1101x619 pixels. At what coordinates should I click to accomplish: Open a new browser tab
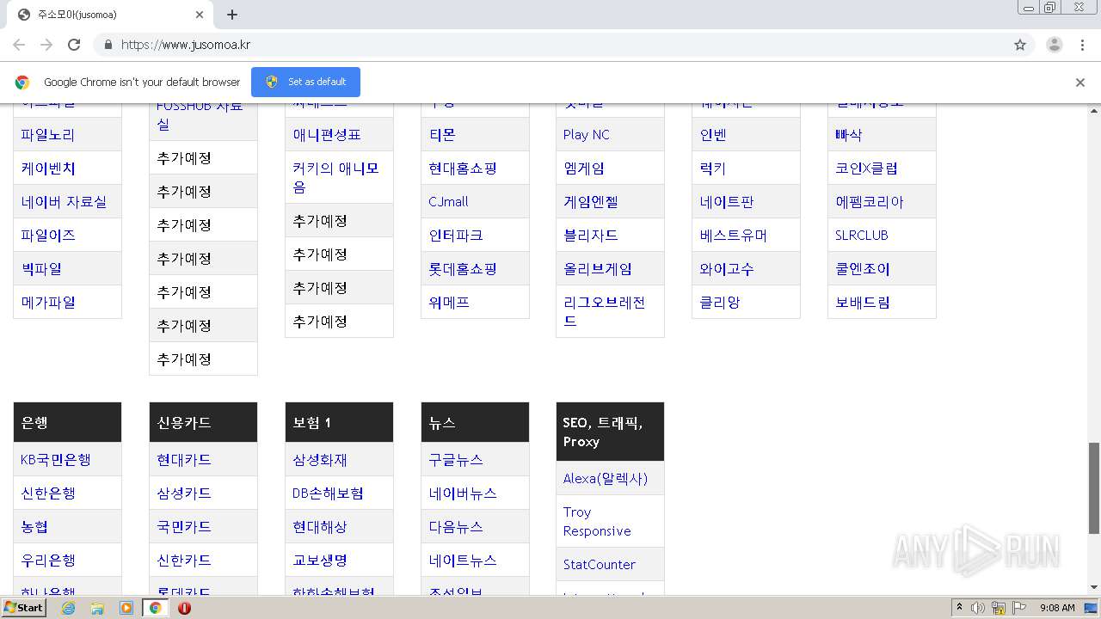(x=232, y=15)
